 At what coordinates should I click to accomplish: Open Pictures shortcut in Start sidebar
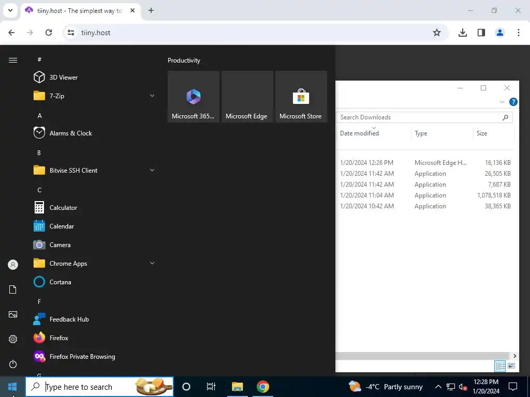pyautogui.click(x=13, y=314)
